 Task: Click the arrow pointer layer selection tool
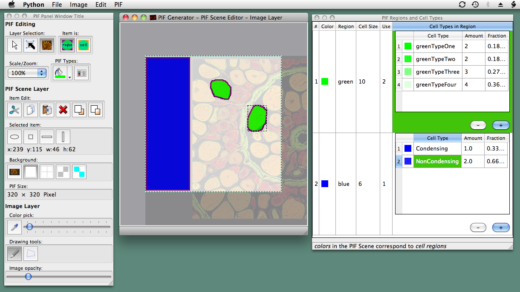pyautogui.click(x=14, y=45)
